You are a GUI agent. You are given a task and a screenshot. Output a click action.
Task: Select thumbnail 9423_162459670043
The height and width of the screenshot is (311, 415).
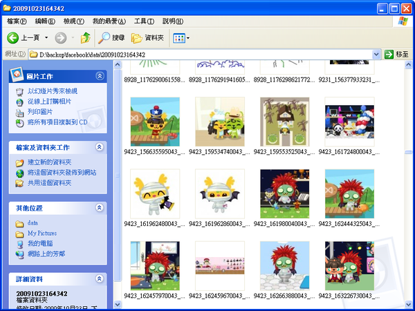pyautogui.click(x=220, y=266)
